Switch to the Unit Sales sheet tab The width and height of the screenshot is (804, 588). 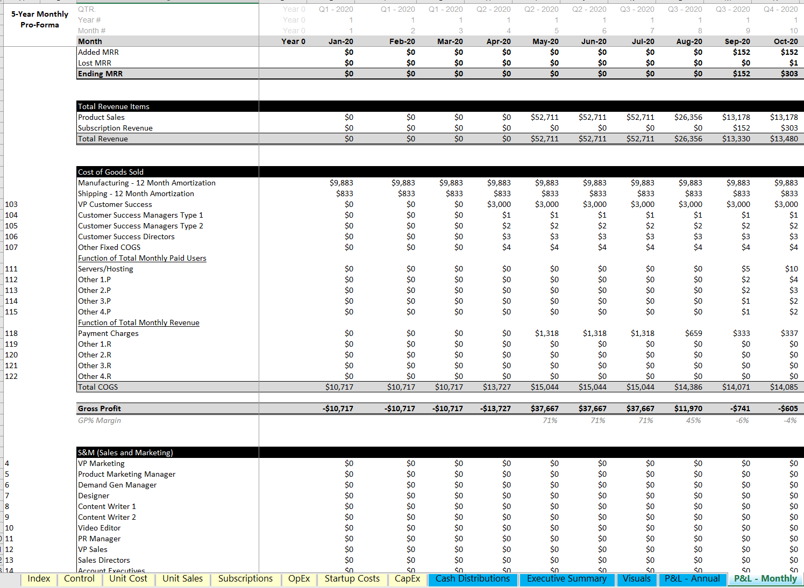pos(183,579)
